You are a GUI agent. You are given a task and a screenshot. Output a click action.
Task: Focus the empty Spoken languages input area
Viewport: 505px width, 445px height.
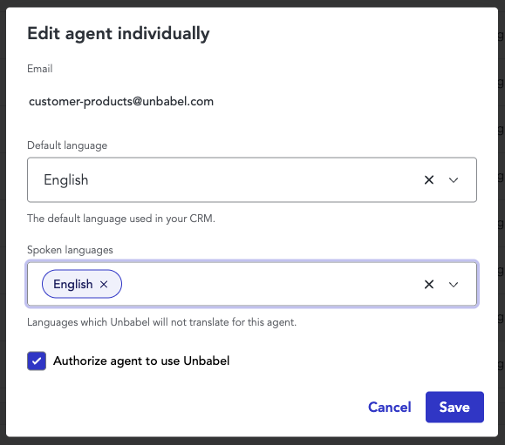[x=270, y=284]
